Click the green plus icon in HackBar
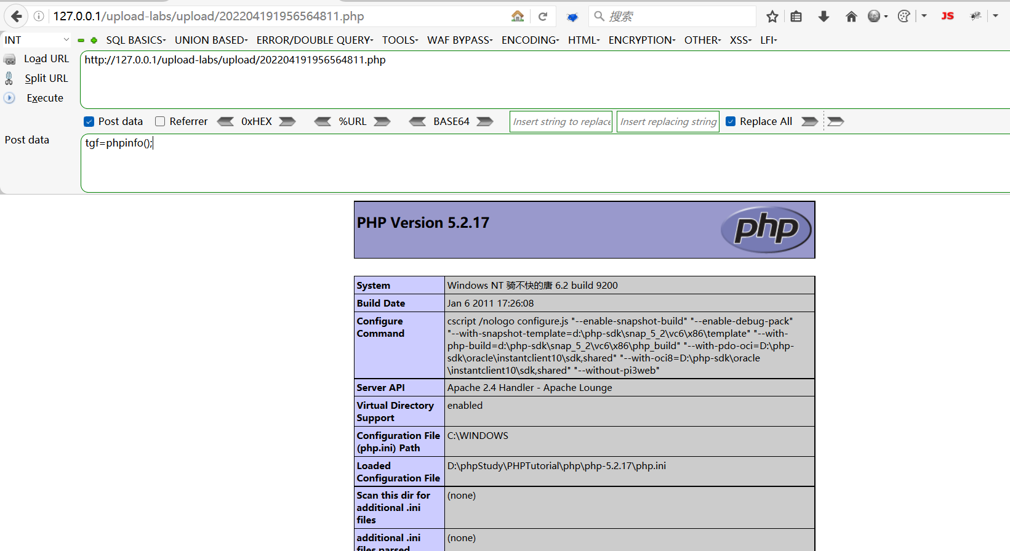 tap(94, 41)
